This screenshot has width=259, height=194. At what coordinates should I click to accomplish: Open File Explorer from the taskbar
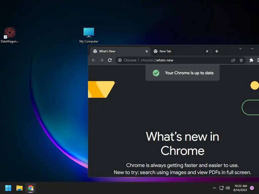tap(19, 188)
